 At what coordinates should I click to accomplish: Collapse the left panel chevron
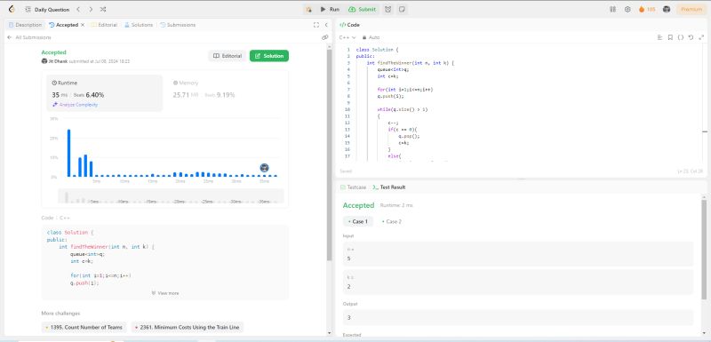click(x=326, y=25)
